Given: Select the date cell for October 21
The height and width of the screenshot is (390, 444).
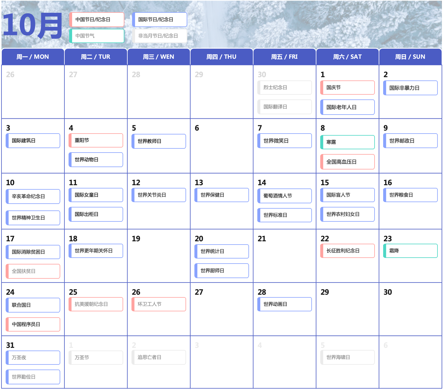Looking at the screenshot, I should [x=284, y=256].
